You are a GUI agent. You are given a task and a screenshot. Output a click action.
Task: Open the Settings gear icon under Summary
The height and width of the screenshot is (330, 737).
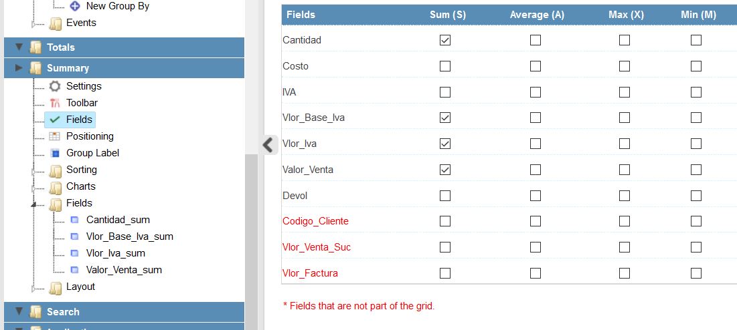(55, 86)
